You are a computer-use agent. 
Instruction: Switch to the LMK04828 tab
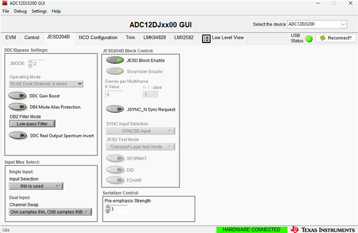coord(154,37)
